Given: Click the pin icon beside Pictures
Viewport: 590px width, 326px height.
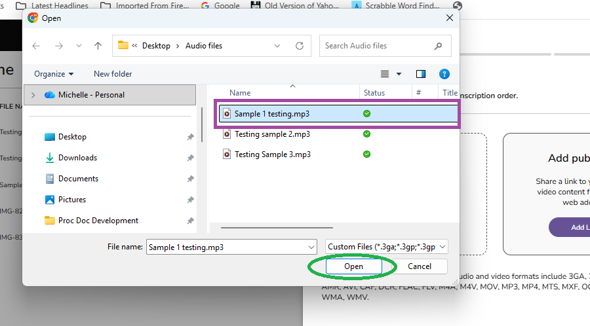Looking at the screenshot, I should [190, 200].
